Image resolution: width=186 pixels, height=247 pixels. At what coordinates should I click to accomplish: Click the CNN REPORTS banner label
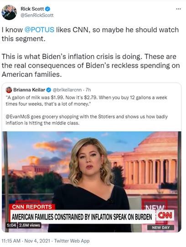pos(32,207)
